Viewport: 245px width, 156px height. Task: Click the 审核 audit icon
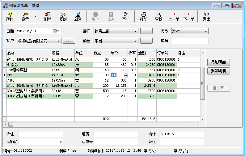(x=126, y=17)
